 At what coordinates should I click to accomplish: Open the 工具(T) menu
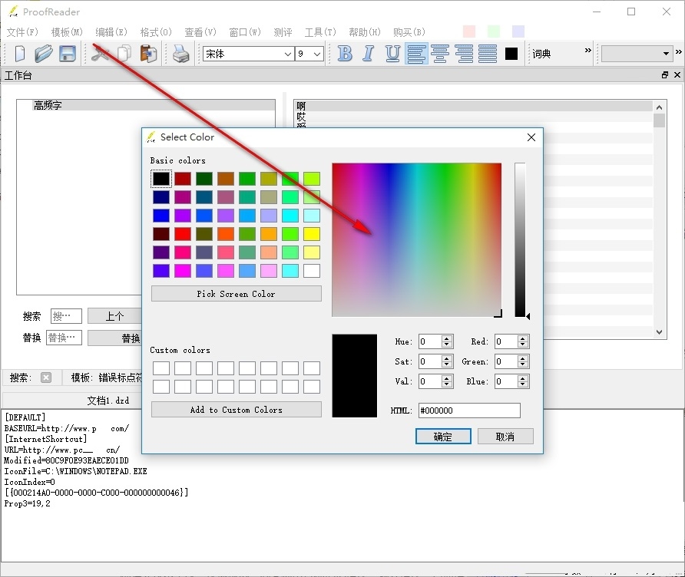point(320,32)
